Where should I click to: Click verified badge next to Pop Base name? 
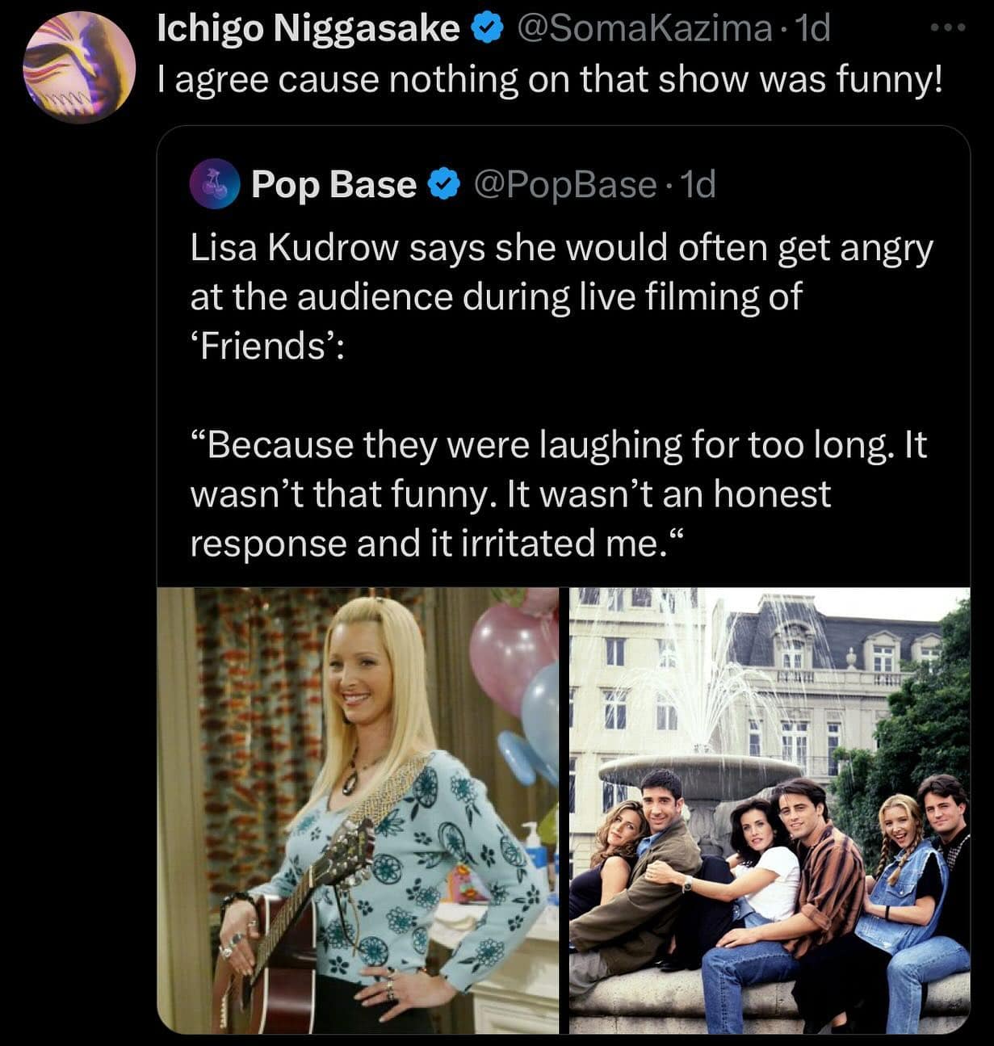pyautogui.click(x=442, y=185)
